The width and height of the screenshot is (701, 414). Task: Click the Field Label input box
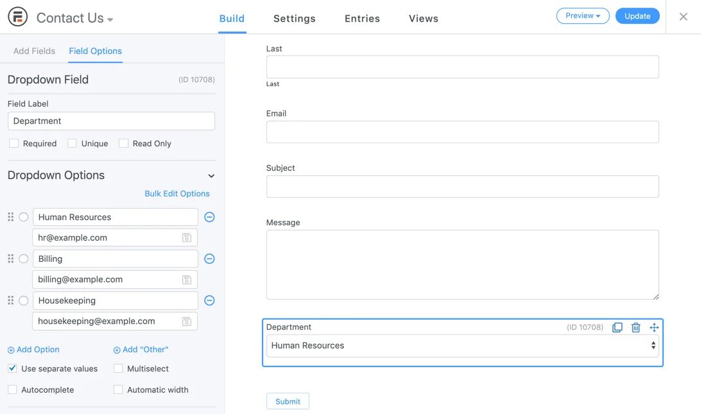(x=111, y=121)
